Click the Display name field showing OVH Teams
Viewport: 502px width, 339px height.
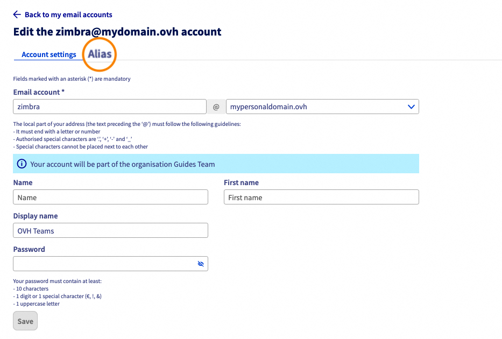coord(110,231)
